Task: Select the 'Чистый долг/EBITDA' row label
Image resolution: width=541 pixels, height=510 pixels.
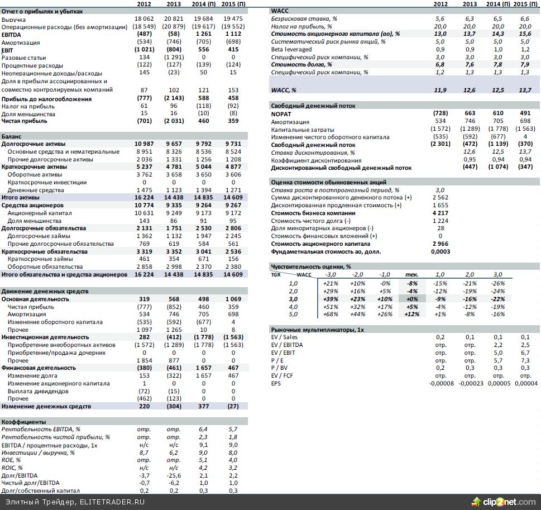Action: (x=30, y=483)
